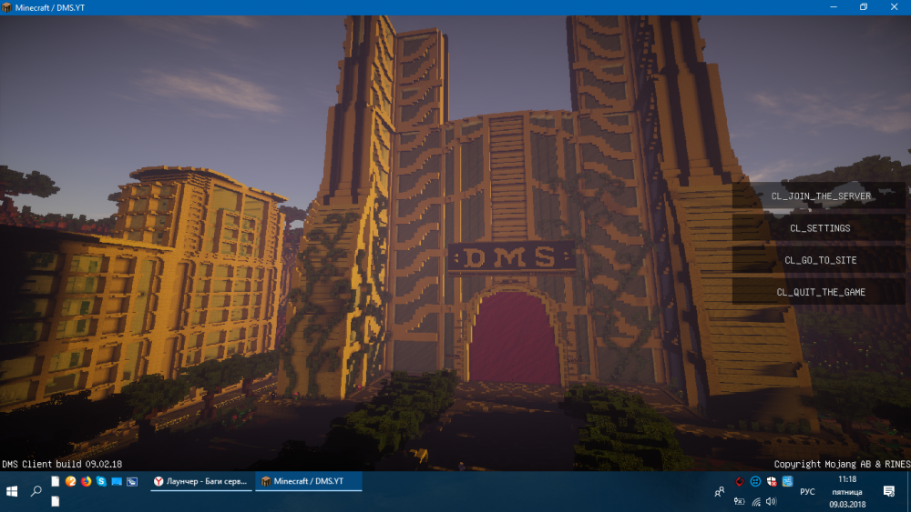Click the Minecraft block icon in title bar

point(6,7)
